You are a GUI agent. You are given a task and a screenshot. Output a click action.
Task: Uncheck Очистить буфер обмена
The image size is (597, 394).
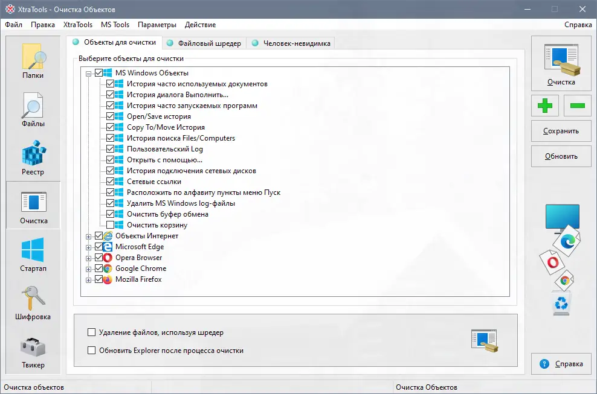tap(110, 214)
